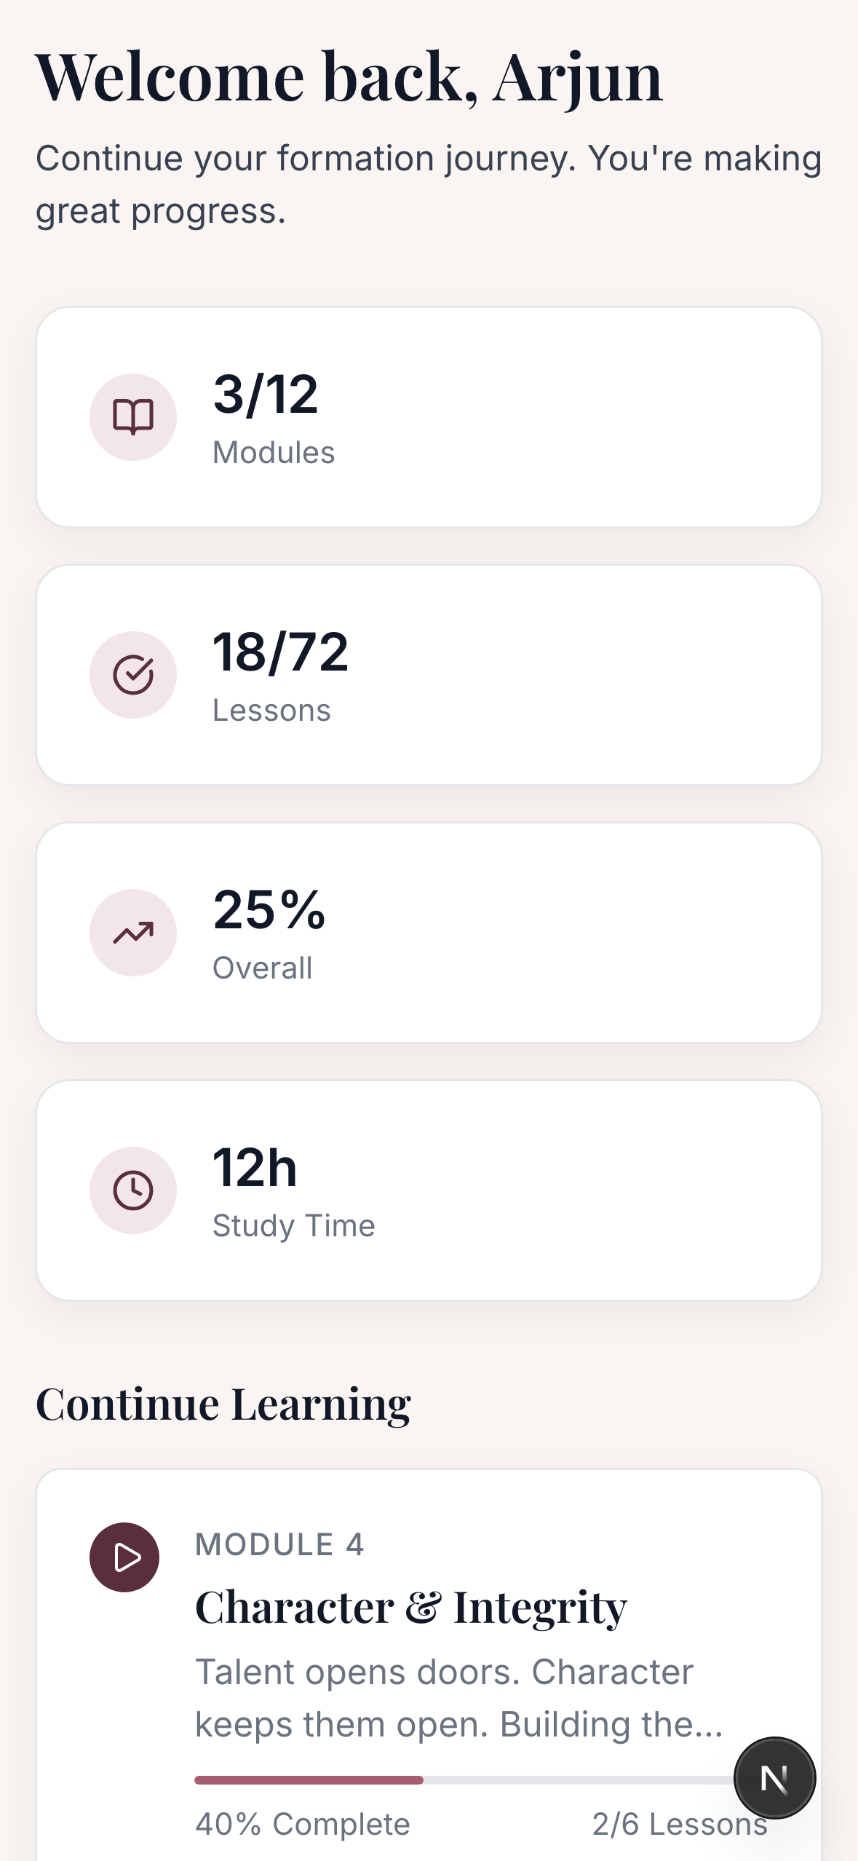Click the Continue Learning section heading
The height and width of the screenshot is (1861, 858).
226,1403
